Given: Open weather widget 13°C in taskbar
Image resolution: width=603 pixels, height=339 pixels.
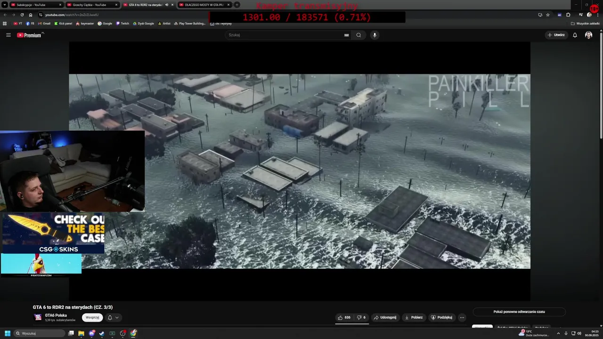Looking at the screenshot, I should click(x=534, y=333).
